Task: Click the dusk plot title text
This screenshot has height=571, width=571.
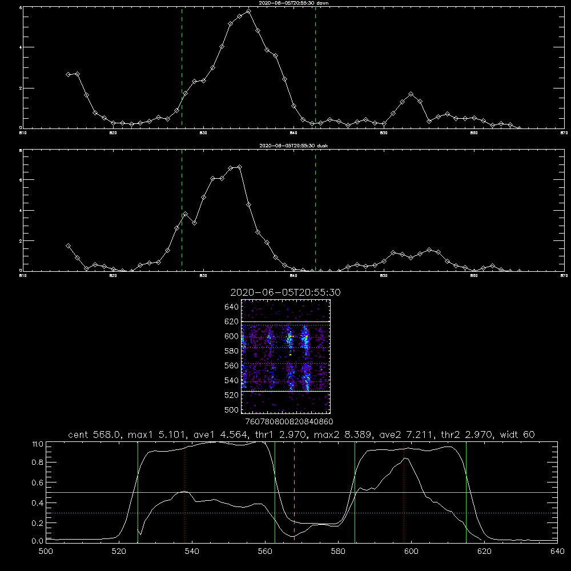Action: point(293,146)
